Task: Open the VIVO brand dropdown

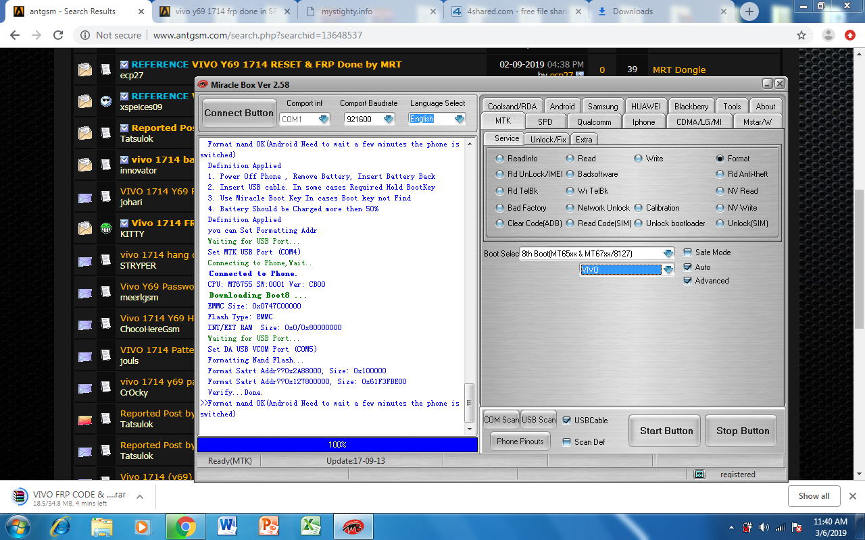Action: tap(668, 270)
